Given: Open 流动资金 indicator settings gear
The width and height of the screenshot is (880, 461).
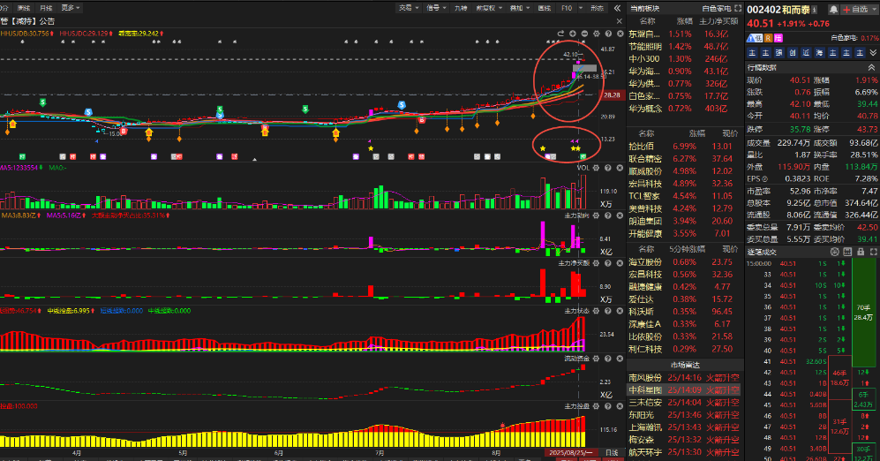Looking at the screenshot, I should point(596,359).
